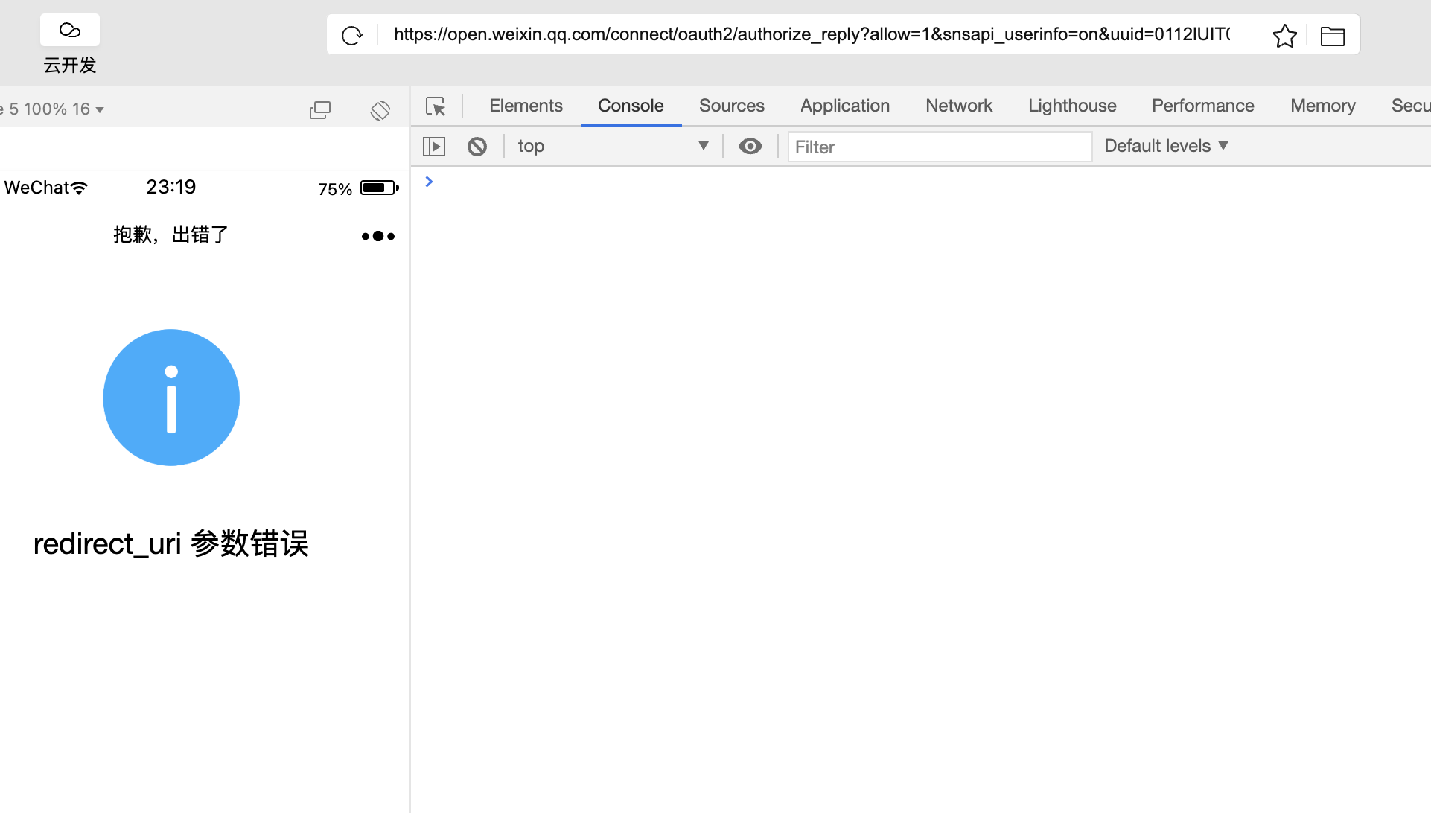The height and width of the screenshot is (813, 1431).
Task: Click the multi-window icon in simulator bar
Action: tap(320, 110)
